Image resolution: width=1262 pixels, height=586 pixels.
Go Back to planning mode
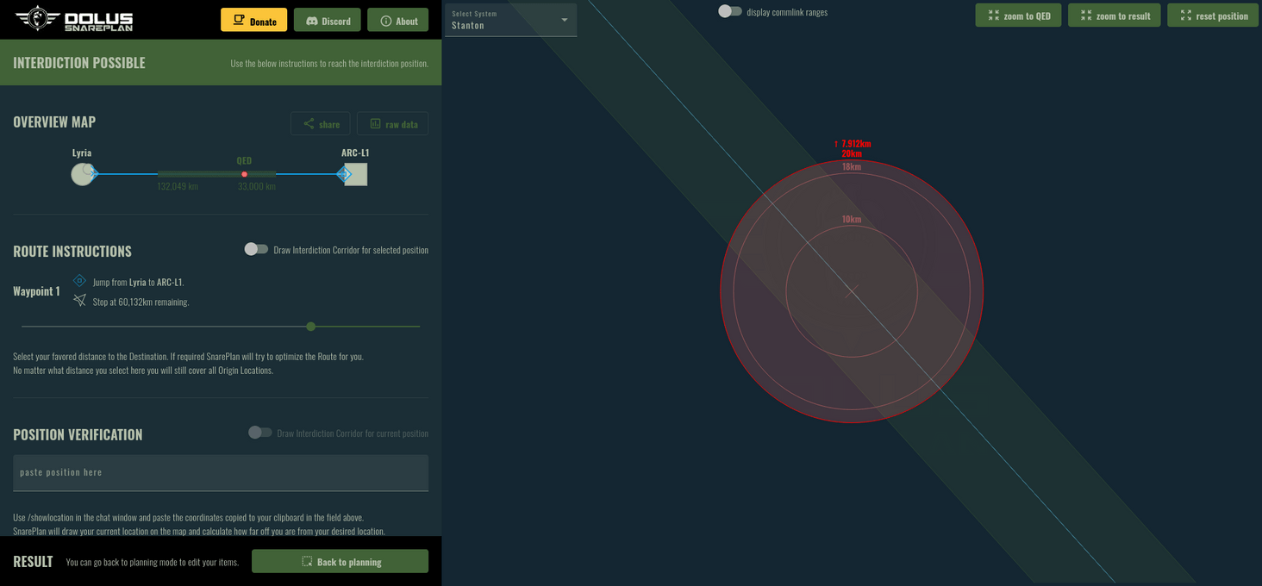pyautogui.click(x=340, y=560)
